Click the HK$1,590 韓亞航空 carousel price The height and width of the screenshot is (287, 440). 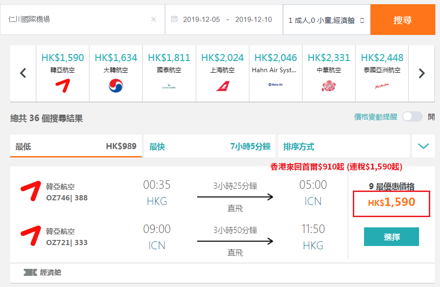point(62,57)
